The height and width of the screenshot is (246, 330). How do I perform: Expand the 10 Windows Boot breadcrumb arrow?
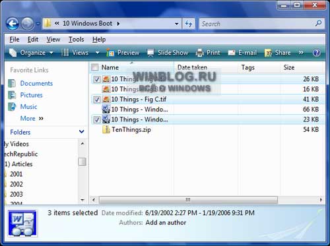click(x=118, y=24)
